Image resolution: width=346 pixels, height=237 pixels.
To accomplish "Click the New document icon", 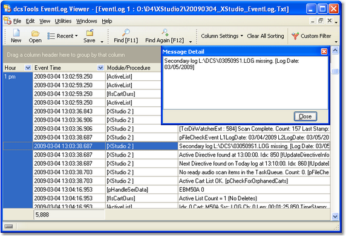I will click(16, 33).
